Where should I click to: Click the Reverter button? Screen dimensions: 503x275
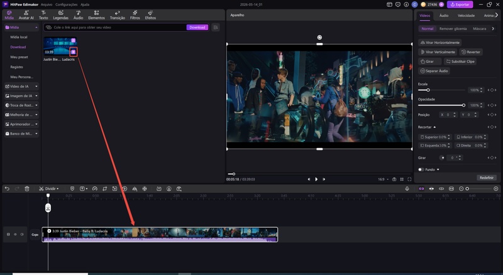(x=470, y=52)
